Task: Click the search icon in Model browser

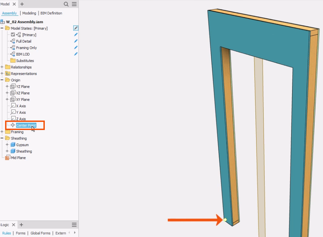Action: [66, 4]
